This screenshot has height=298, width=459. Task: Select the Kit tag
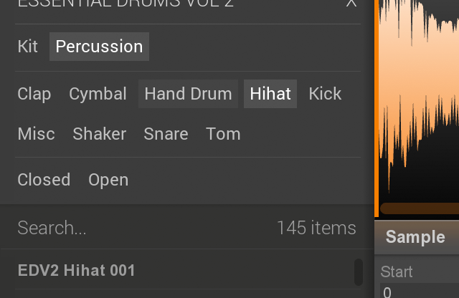(27, 47)
